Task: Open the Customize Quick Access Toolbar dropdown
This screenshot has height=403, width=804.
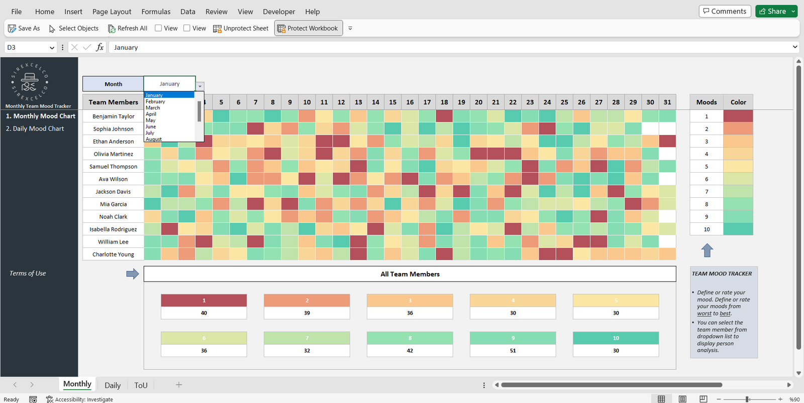Action: [x=350, y=29]
